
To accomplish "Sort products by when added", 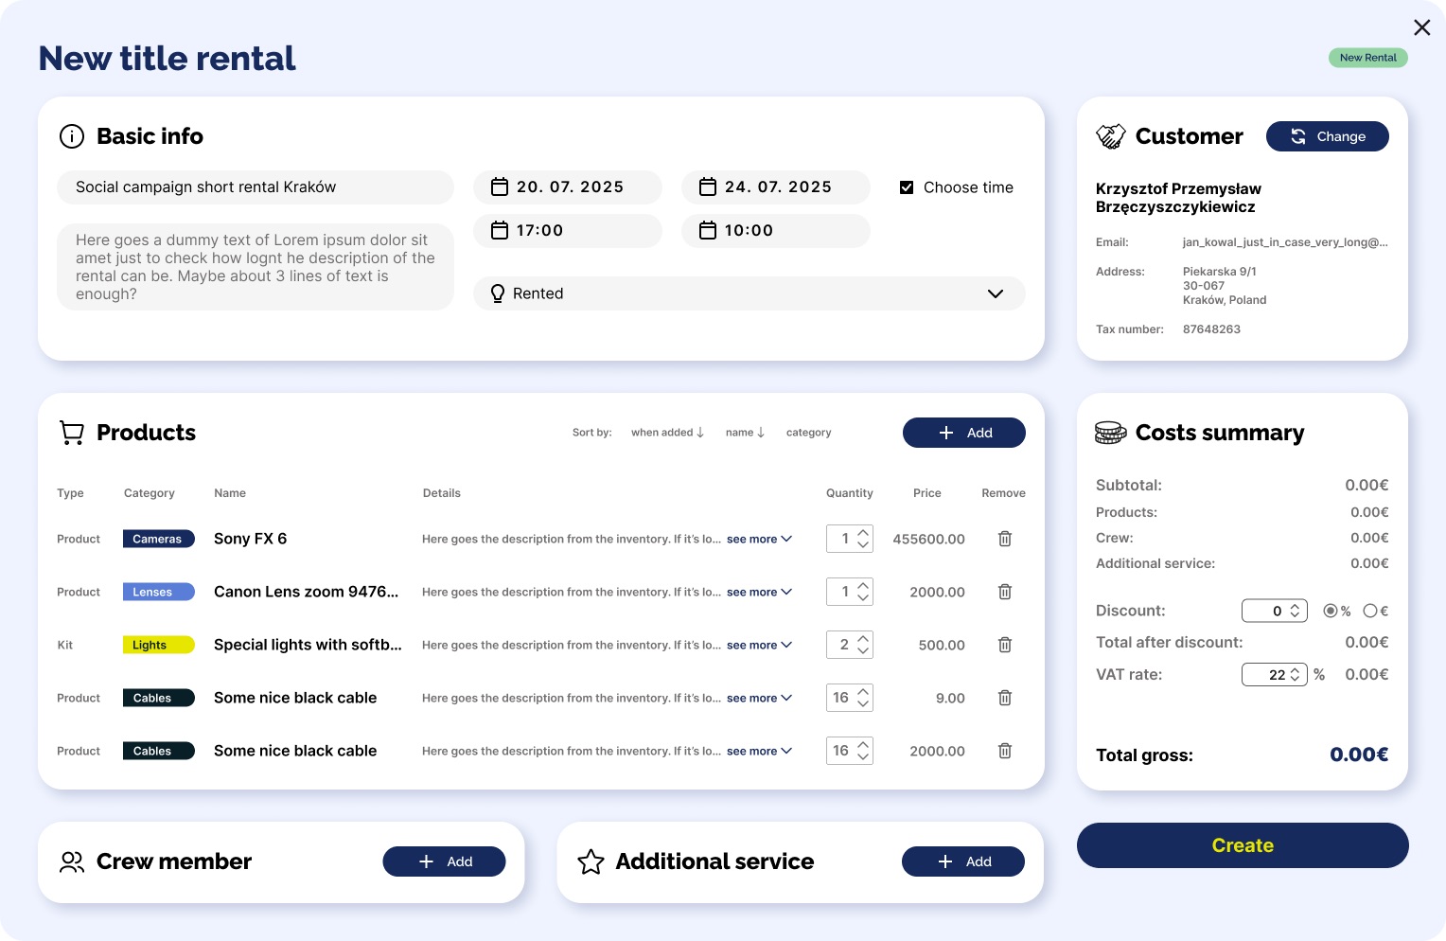I will 668,433.
